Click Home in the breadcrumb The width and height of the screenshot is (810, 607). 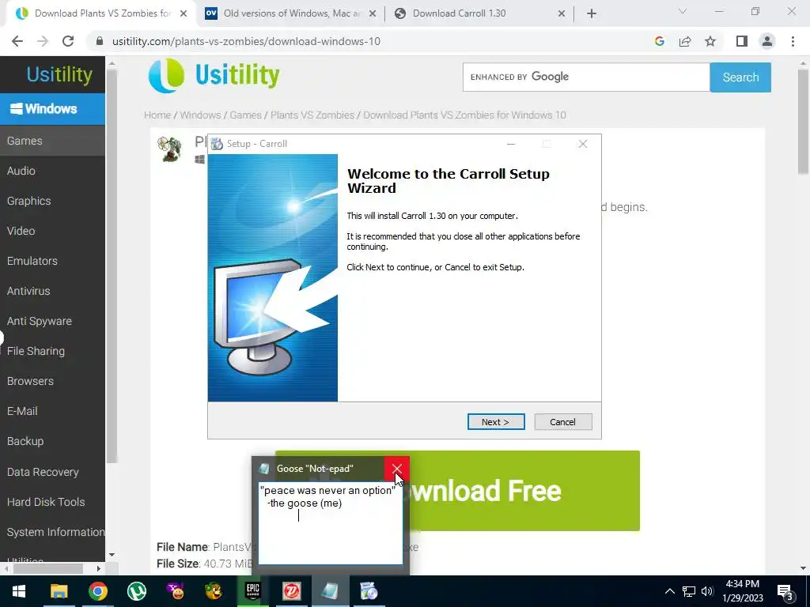(x=157, y=115)
